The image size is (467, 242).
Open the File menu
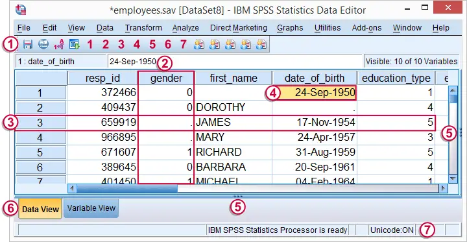coord(24,28)
